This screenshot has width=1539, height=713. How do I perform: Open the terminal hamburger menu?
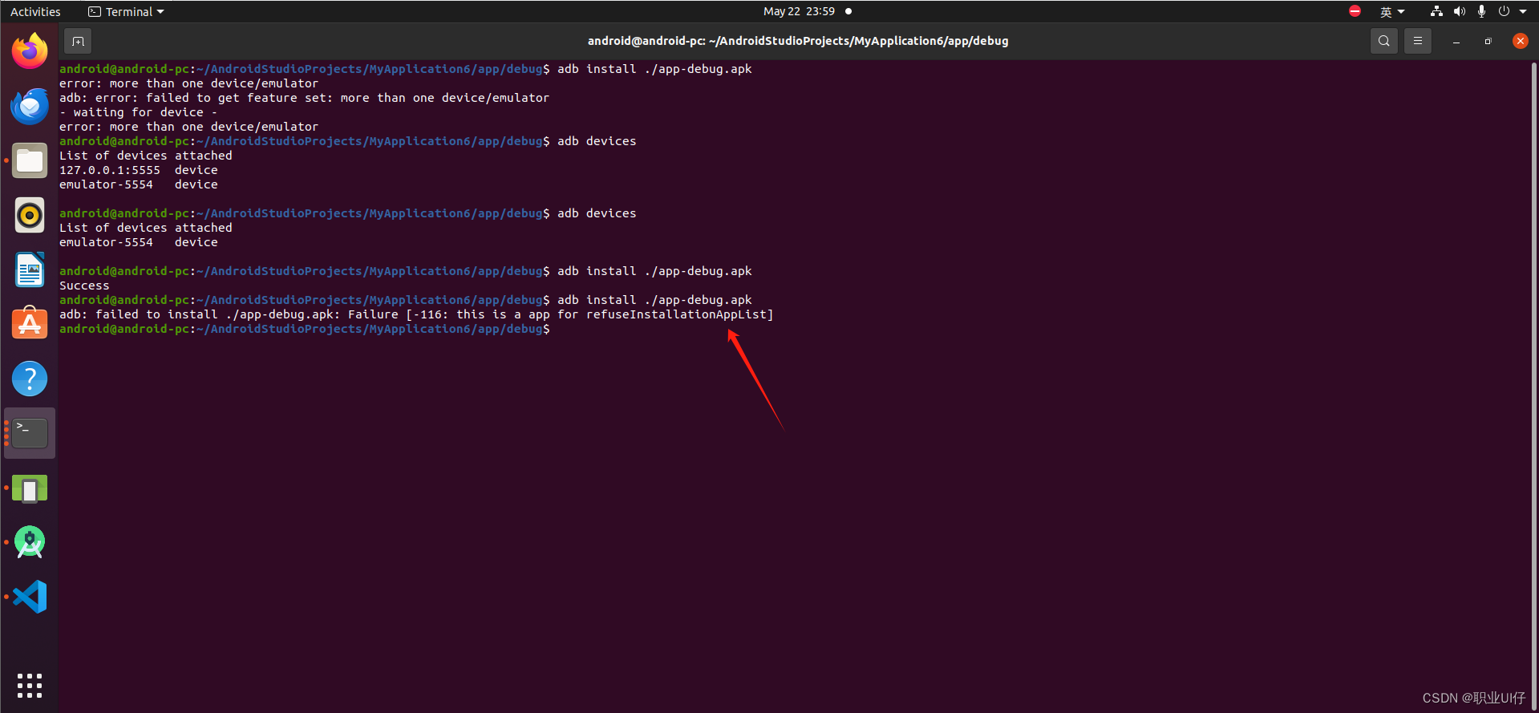click(x=1417, y=41)
